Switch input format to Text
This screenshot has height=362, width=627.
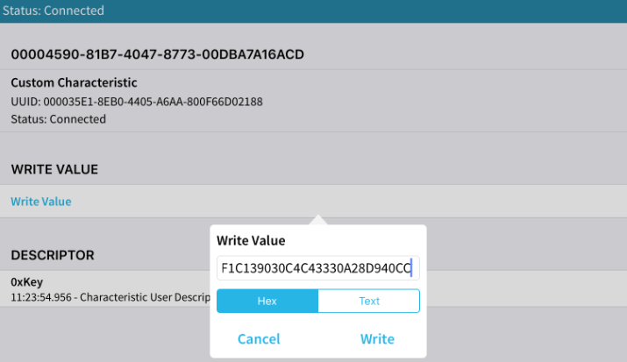369,301
